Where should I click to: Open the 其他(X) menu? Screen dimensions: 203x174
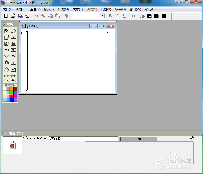pyautogui.click(x=106, y=9)
